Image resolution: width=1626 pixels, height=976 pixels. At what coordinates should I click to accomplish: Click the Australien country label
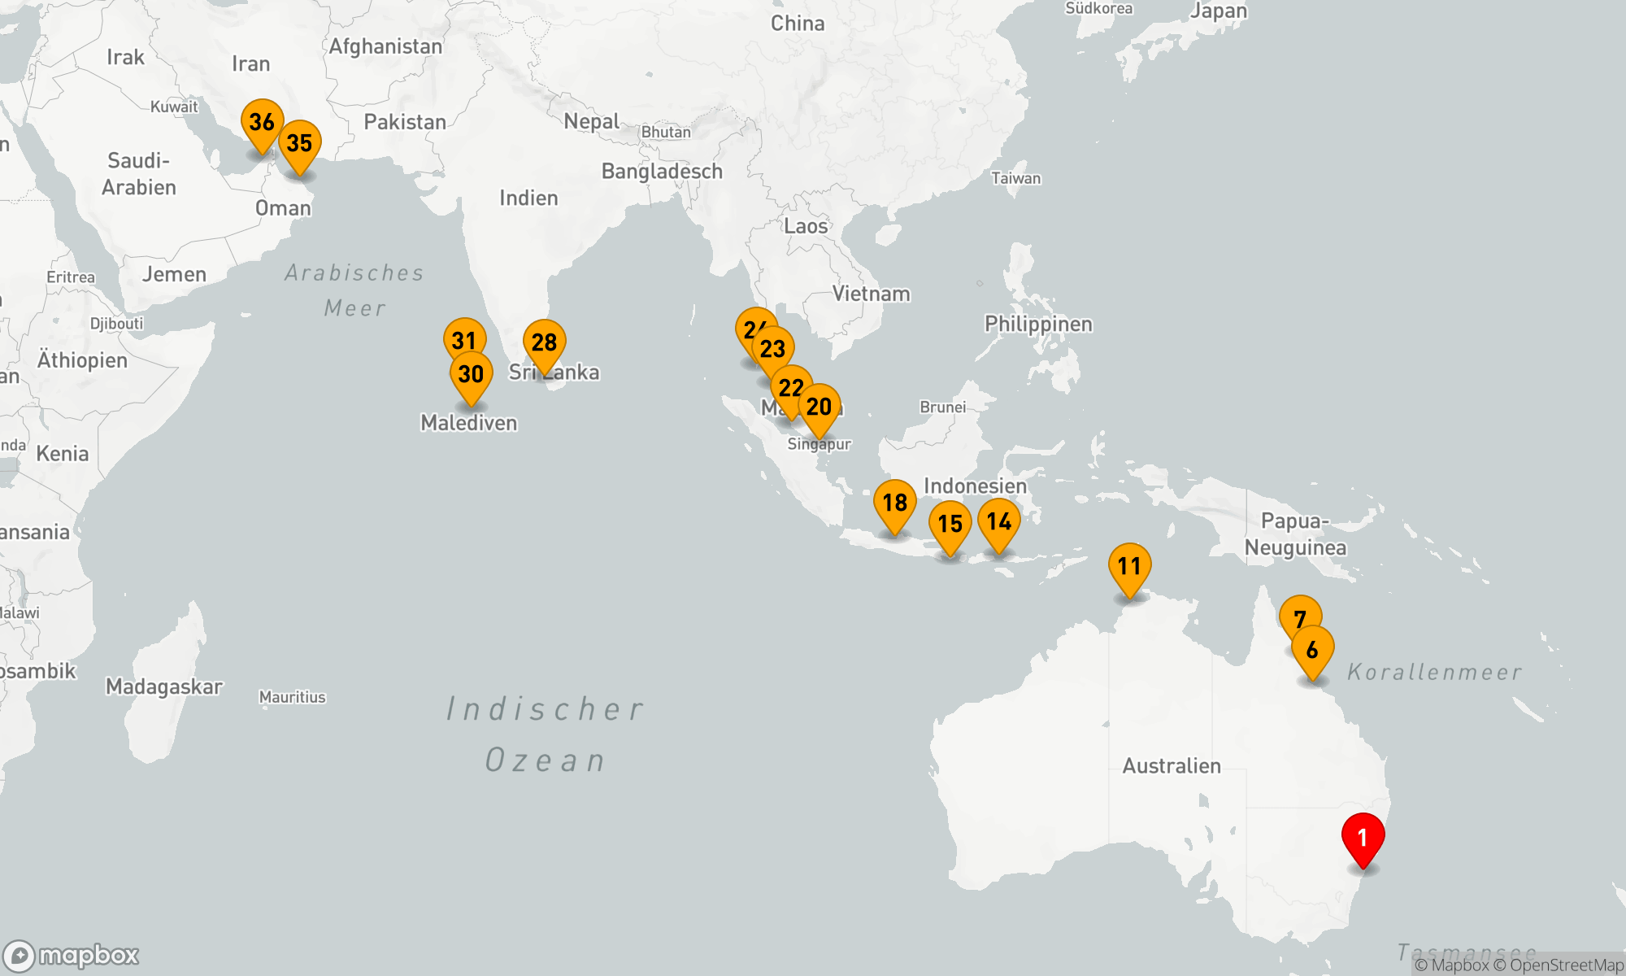click(x=1171, y=766)
